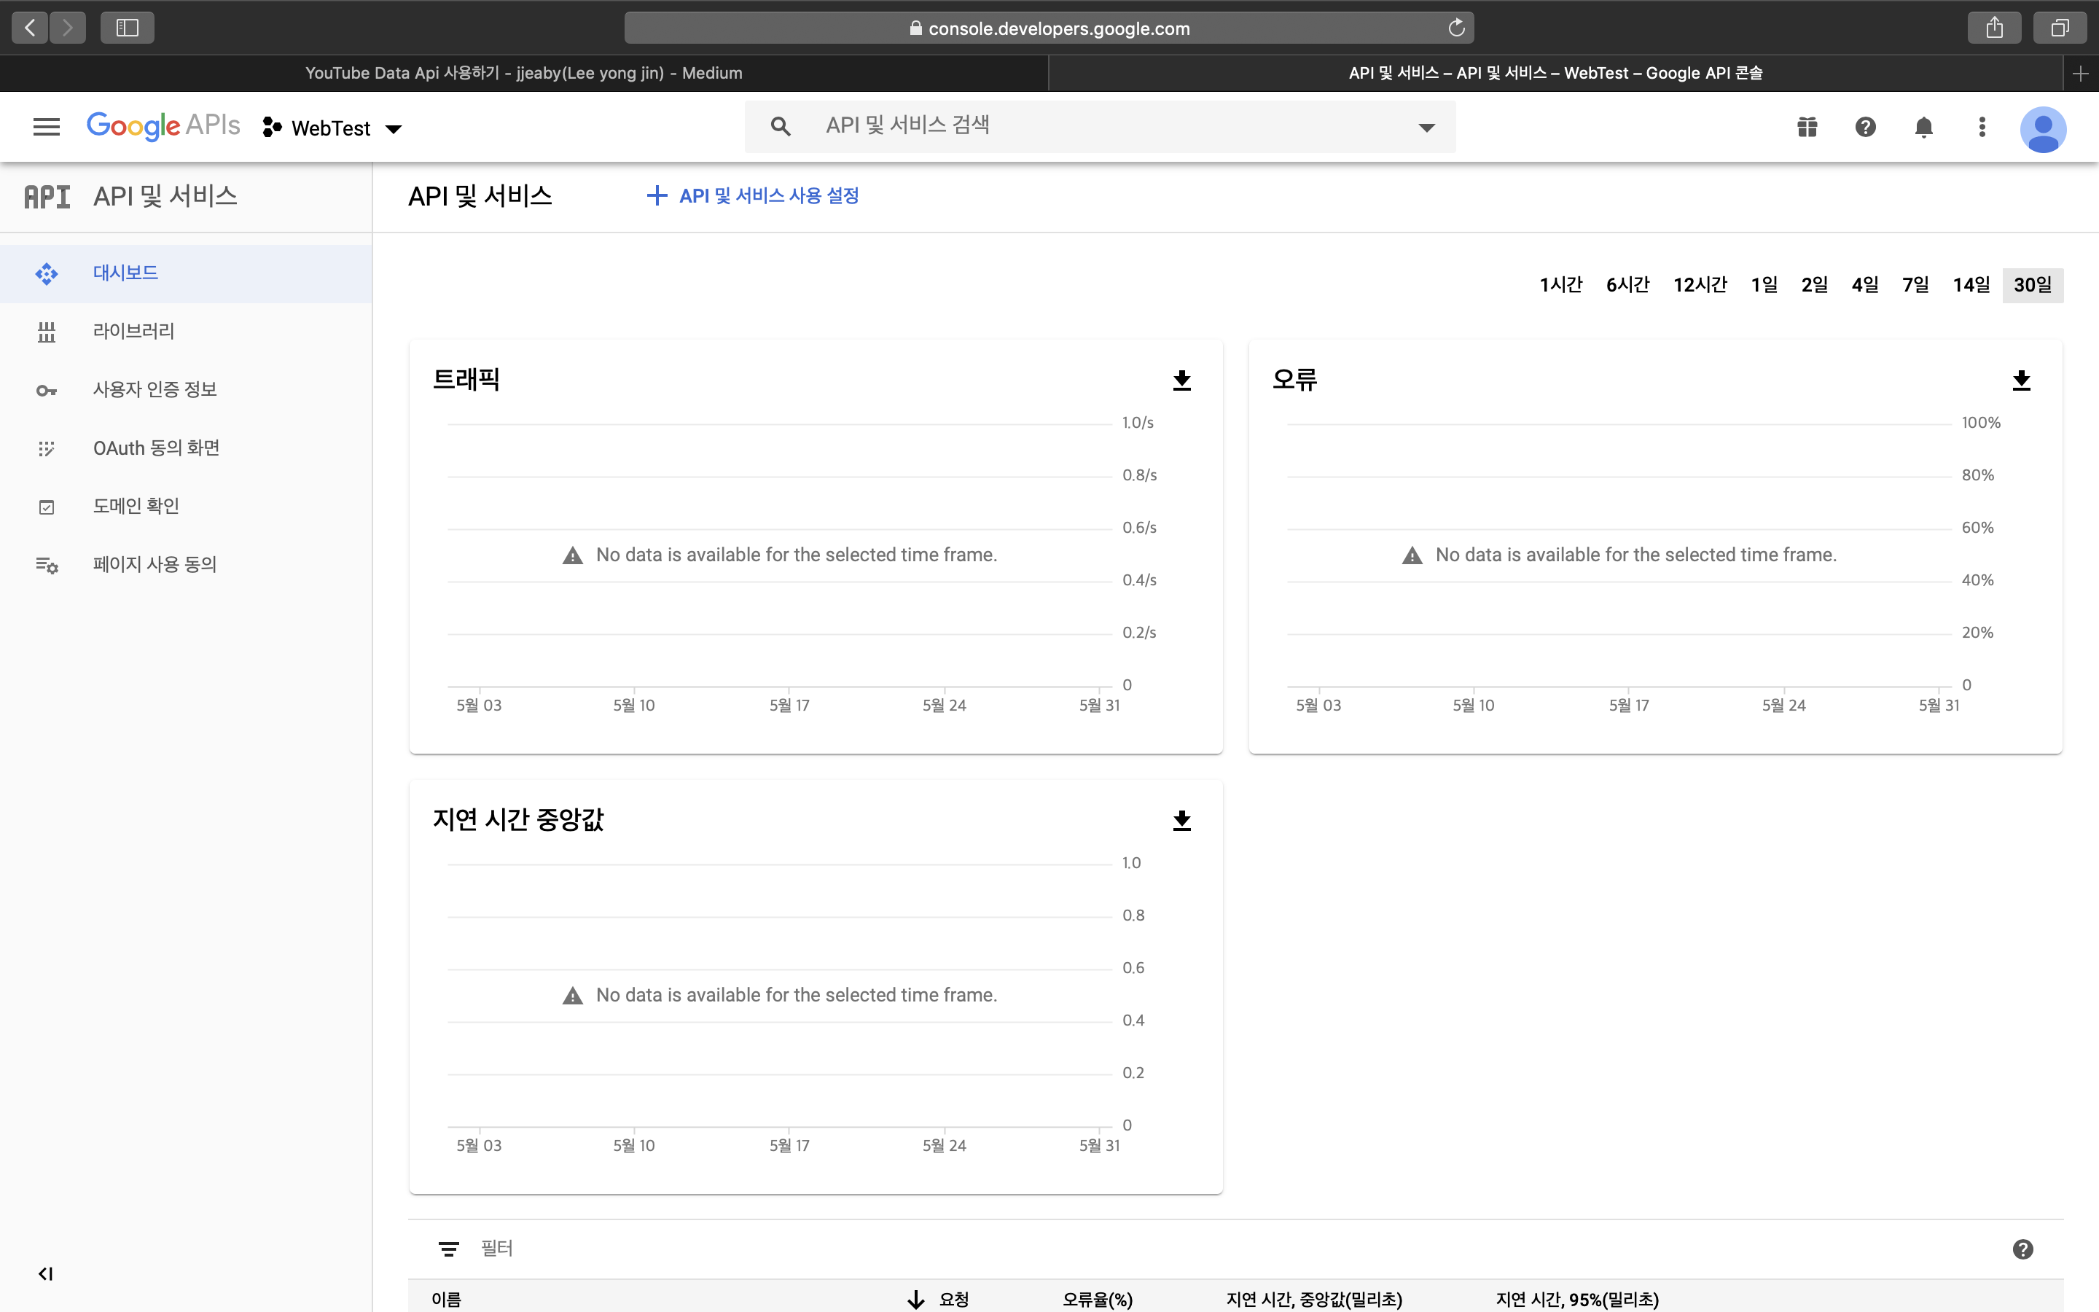Download the 트래픽 chart data
The width and height of the screenshot is (2099, 1312).
coord(1181,380)
